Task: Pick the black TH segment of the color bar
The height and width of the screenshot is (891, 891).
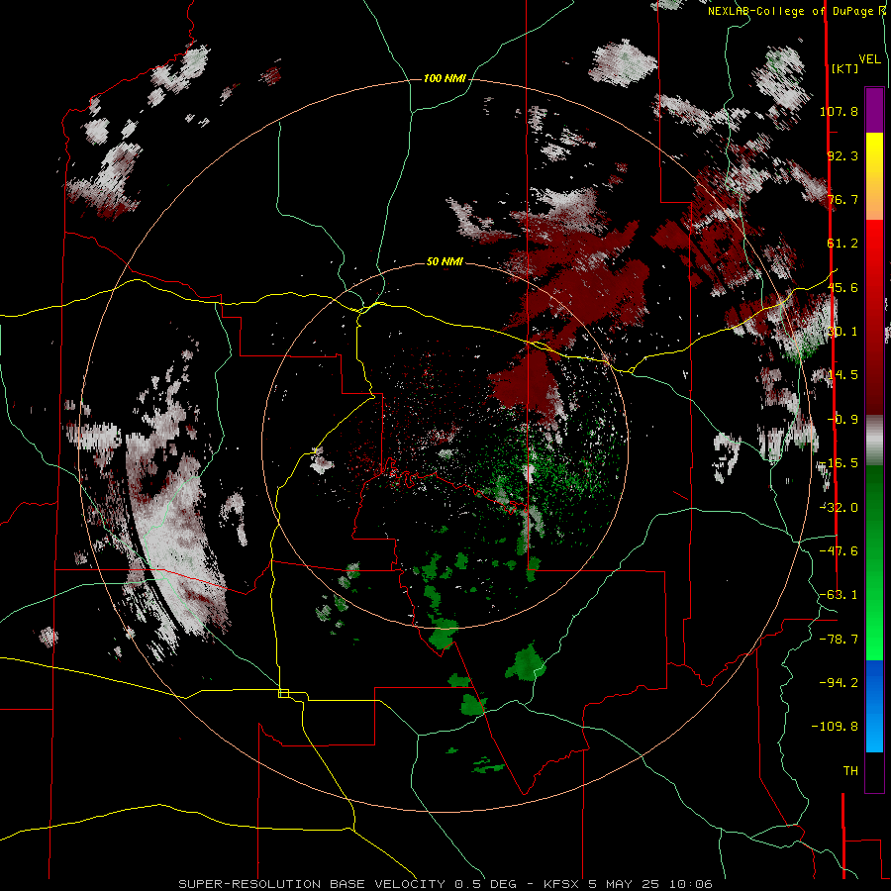Action: 874,772
